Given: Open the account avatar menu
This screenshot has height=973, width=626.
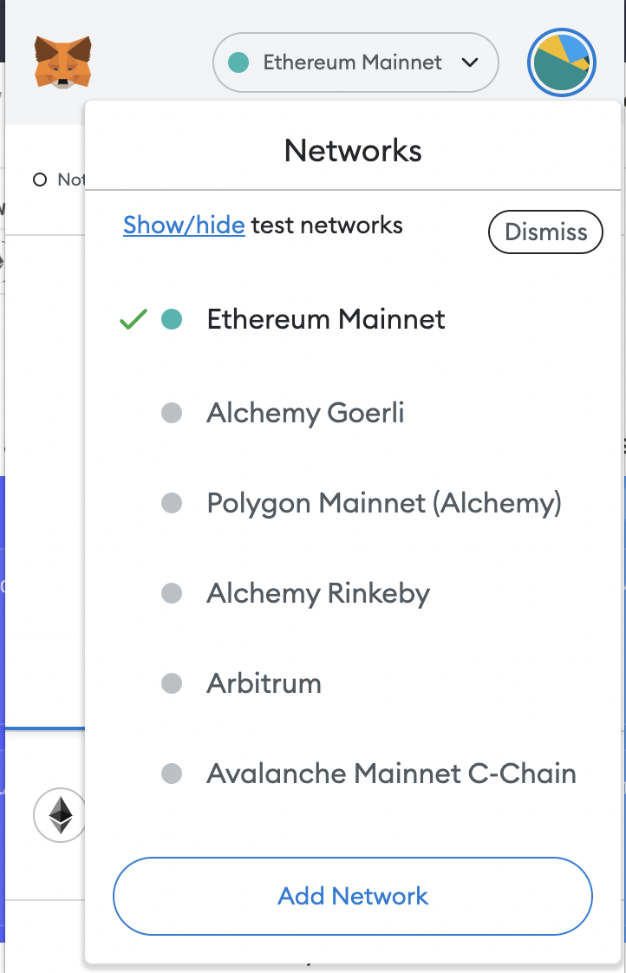Looking at the screenshot, I should pyautogui.click(x=561, y=62).
